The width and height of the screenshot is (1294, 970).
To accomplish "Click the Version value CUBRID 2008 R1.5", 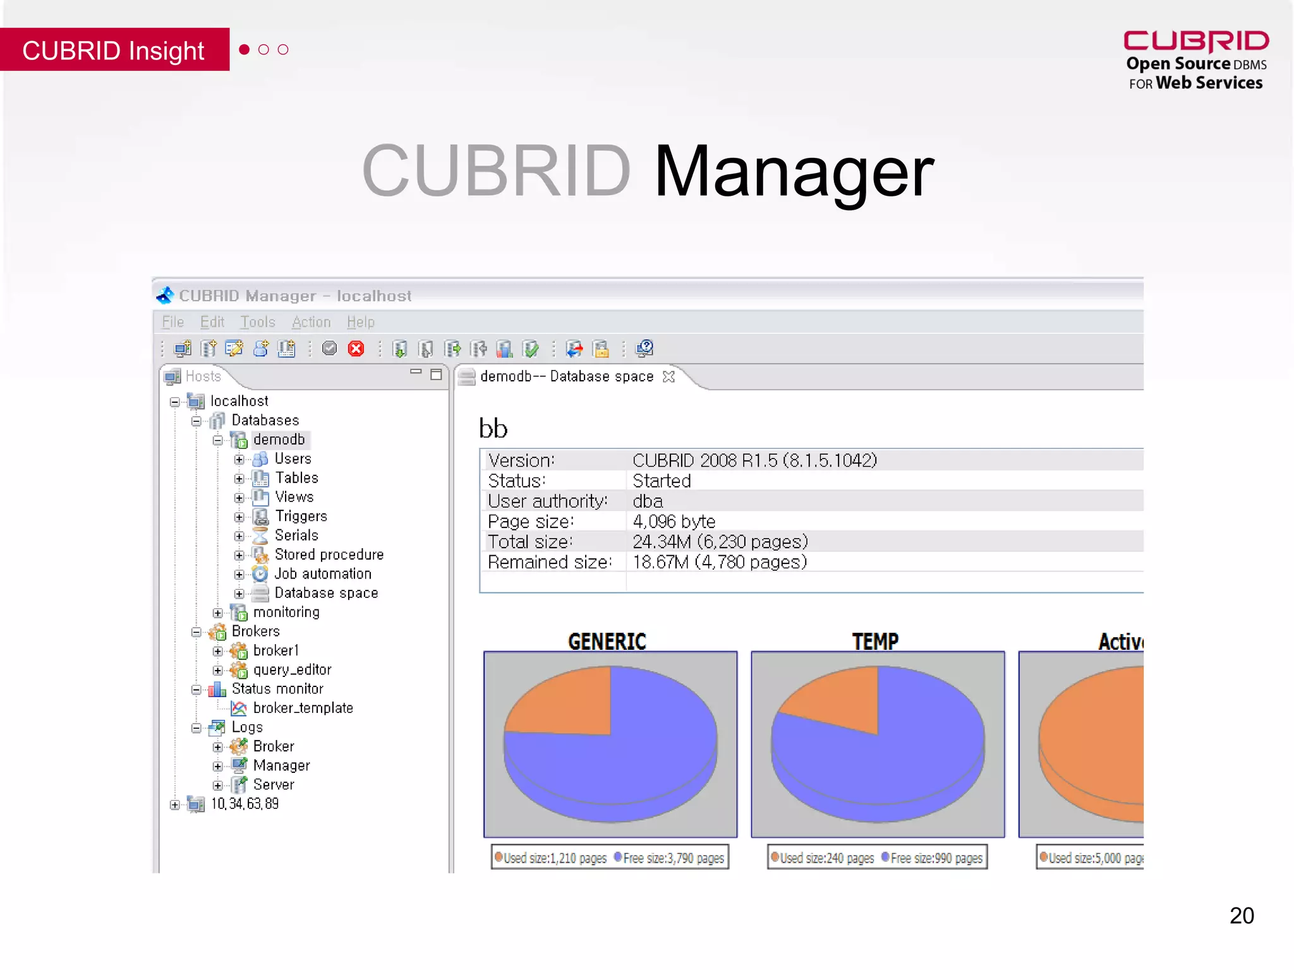I will click(755, 460).
